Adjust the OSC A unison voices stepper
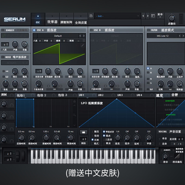Viewport: 185px width, 185px height. click(38, 71)
